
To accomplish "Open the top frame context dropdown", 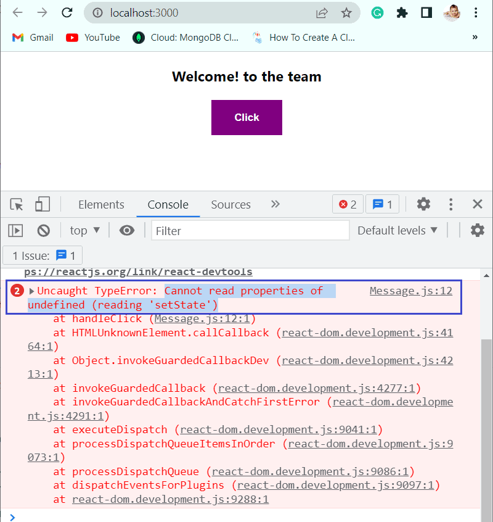I will (84, 230).
